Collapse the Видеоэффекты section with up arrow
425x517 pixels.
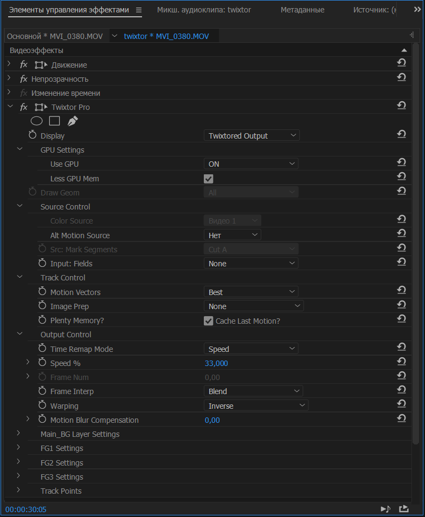coord(404,50)
